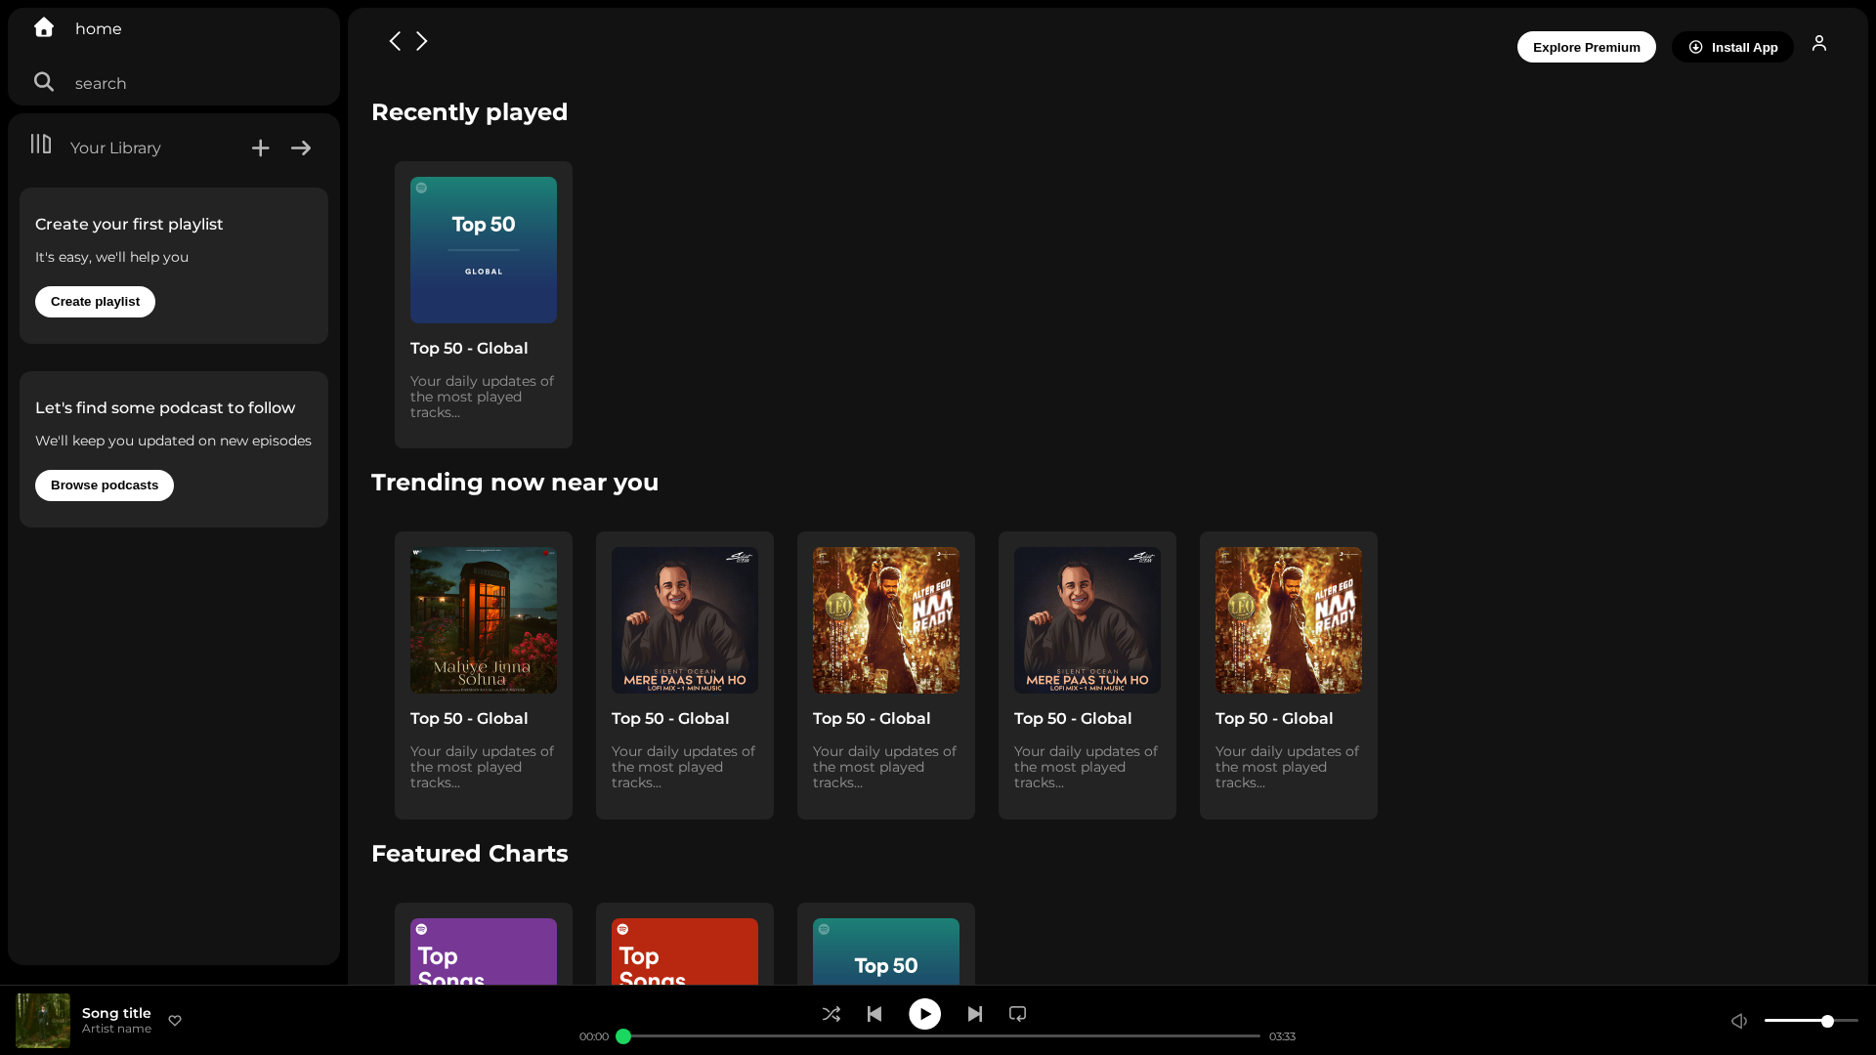This screenshot has width=1876, height=1055.
Task: Click the Song title text
Action: (116, 1013)
